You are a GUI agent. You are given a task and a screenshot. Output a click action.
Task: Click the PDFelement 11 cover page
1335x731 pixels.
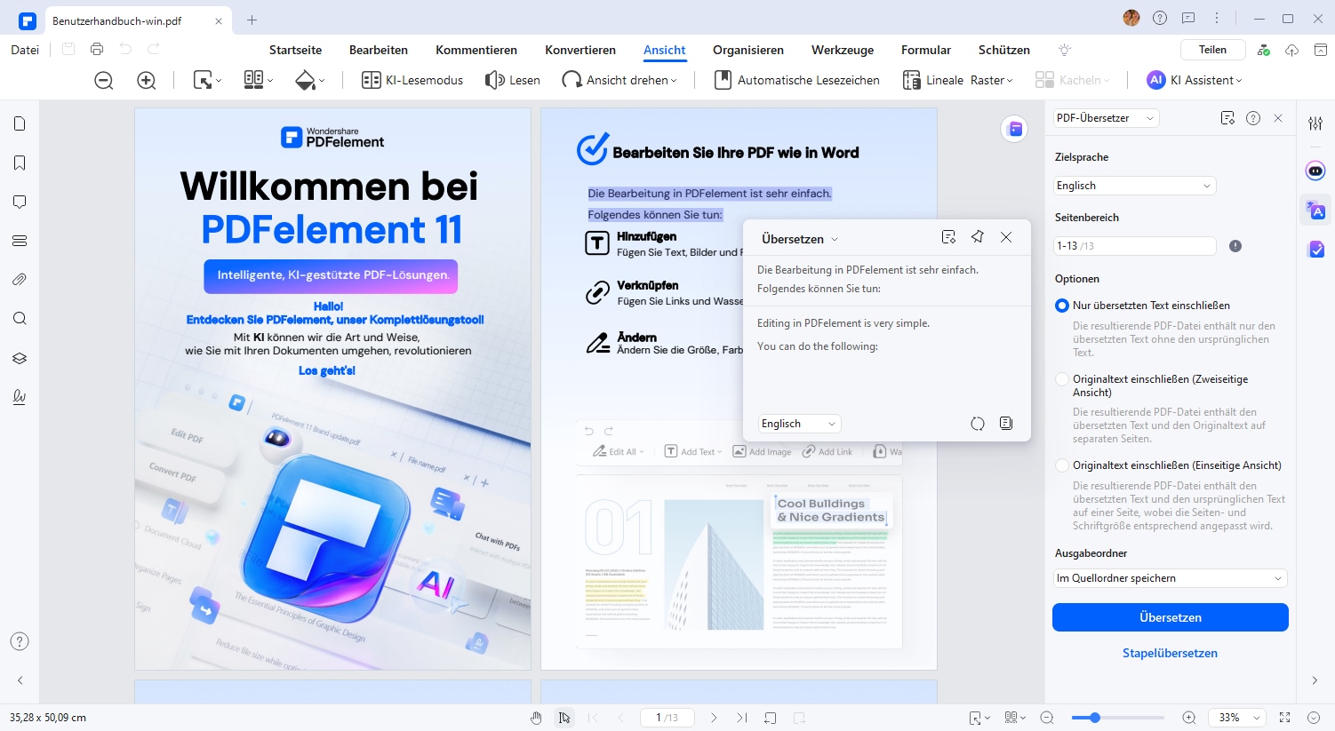[332, 389]
